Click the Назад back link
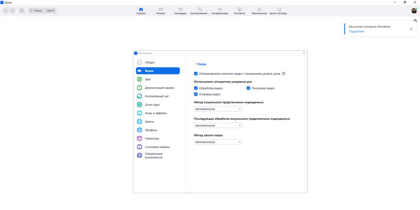Screen dimensions: 420x210 coord(200,64)
